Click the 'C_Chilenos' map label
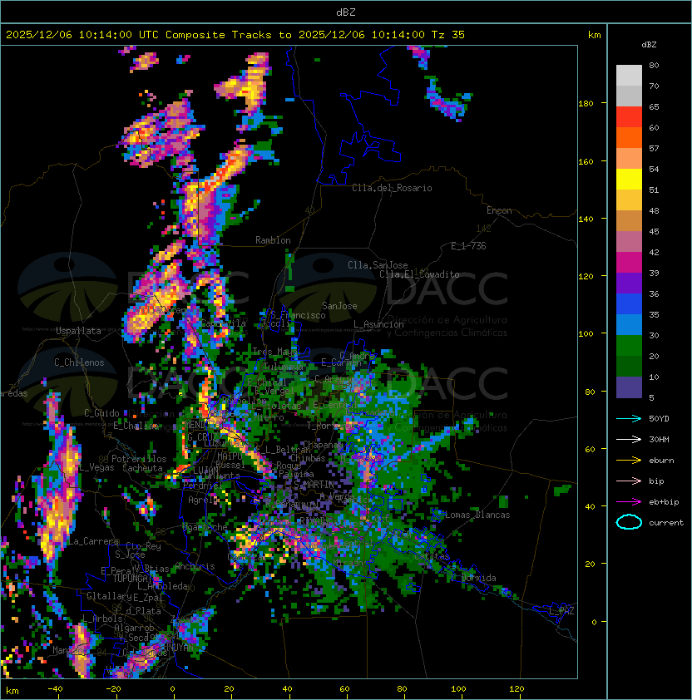 (x=79, y=362)
